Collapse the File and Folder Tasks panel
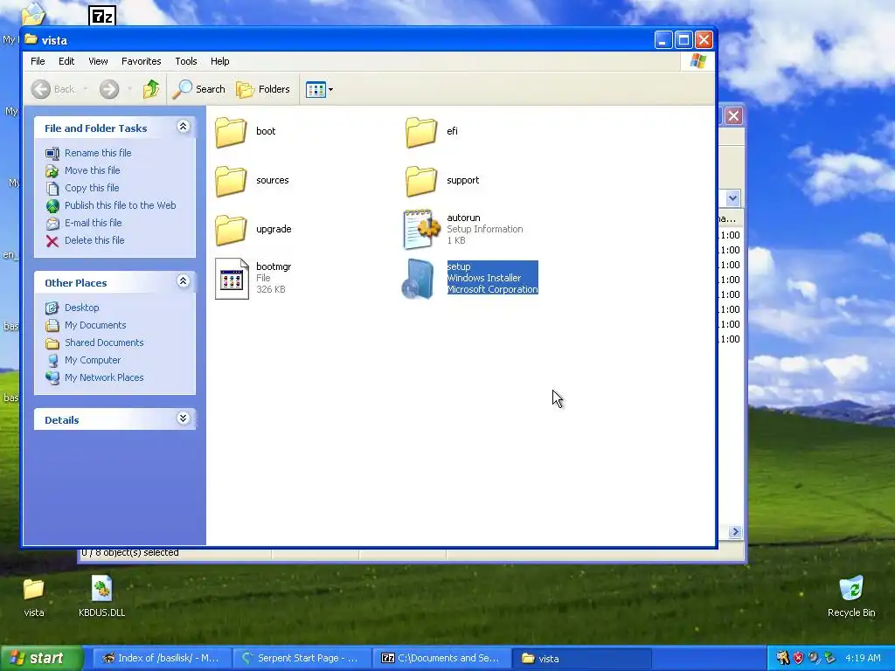This screenshot has height=671, width=895. pos(183,127)
